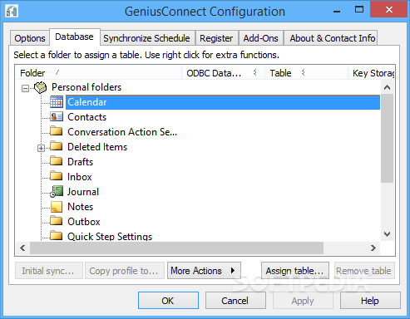Select the Drafts folder
The height and width of the screenshot is (319, 410).
tap(81, 162)
